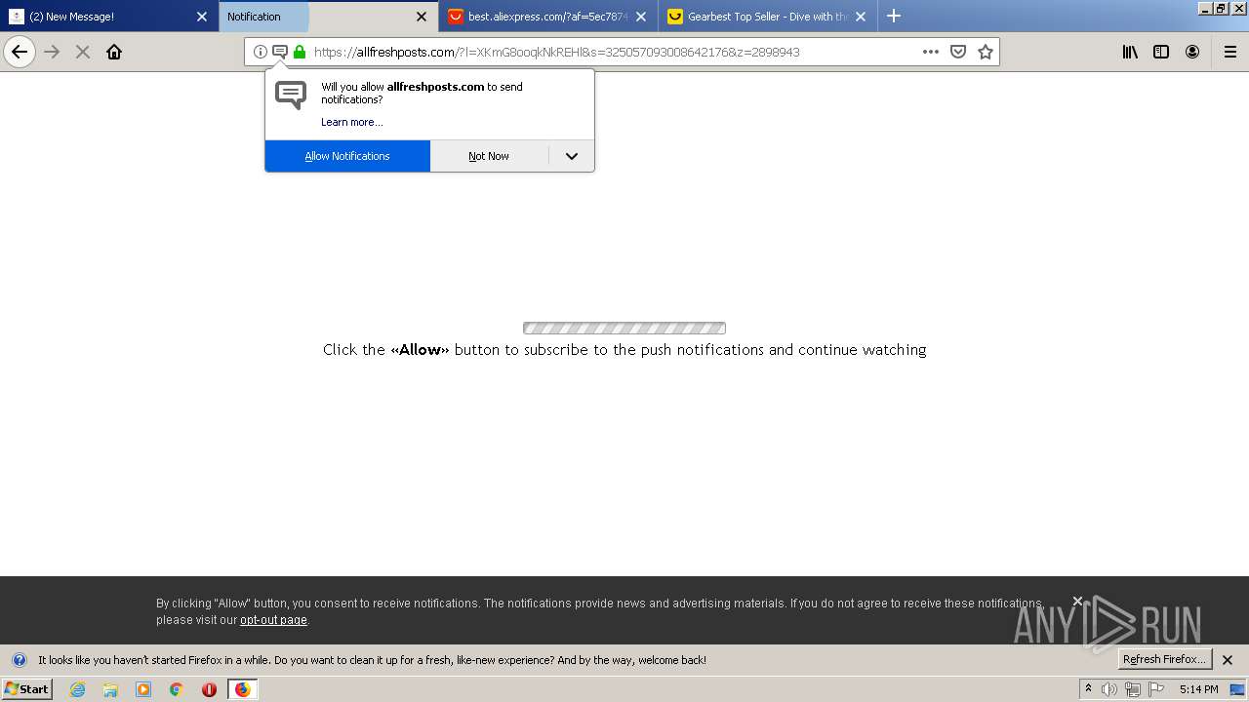Expand the Not Now dropdown arrow
The image size is (1249, 702).
click(572, 156)
